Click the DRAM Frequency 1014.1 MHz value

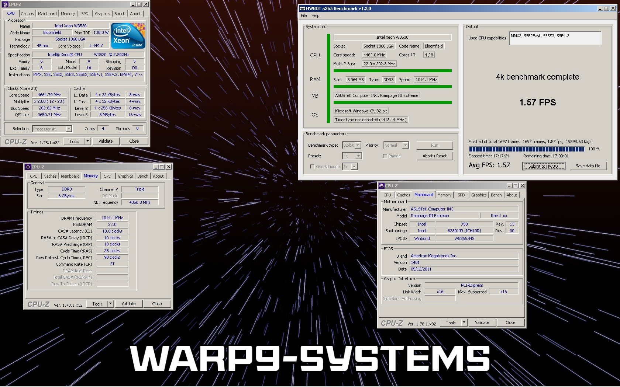click(112, 218)
